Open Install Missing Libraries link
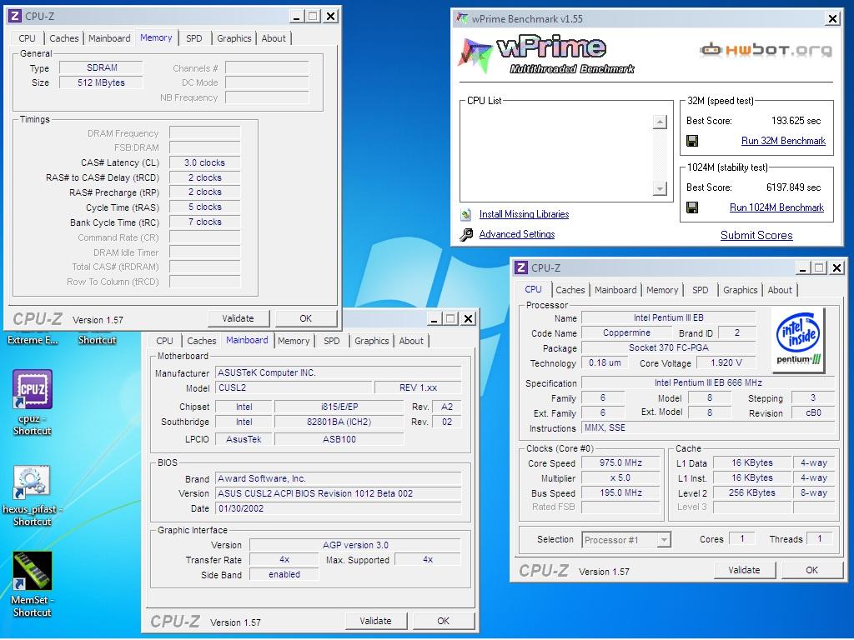Image resolution: width=854 pixels, height=640 pixels. click(524, 214)
